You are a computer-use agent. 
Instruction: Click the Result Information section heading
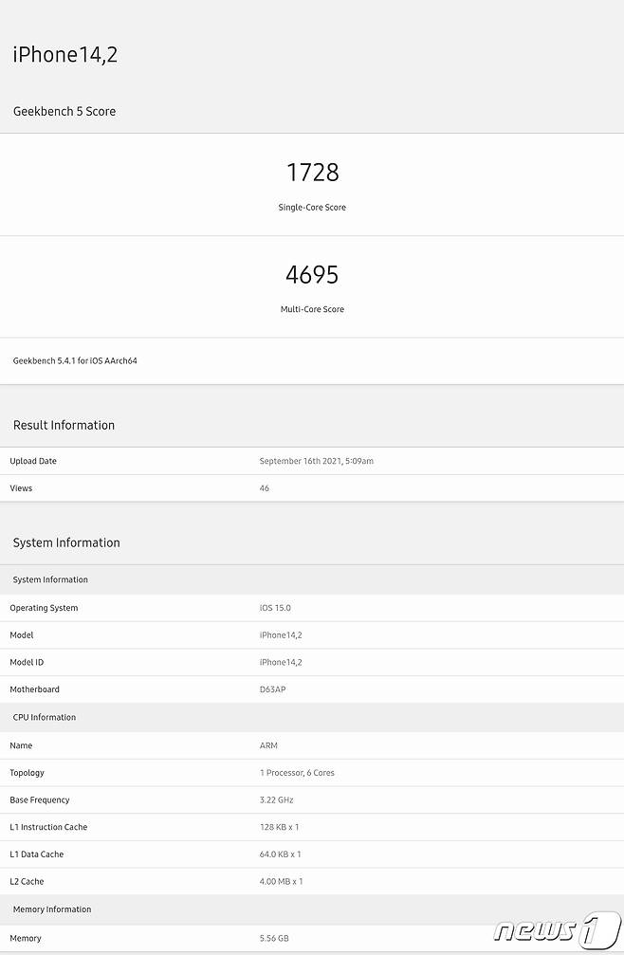64,425
